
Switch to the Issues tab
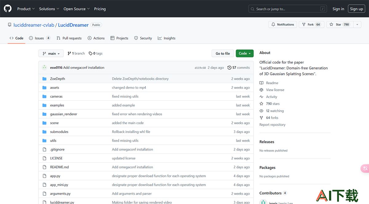[x=40, y=38]
